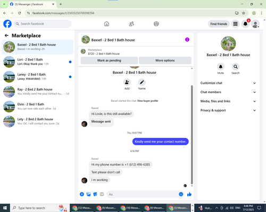
Task: Focus the Aa message input field
Action: tap(143, 195)
